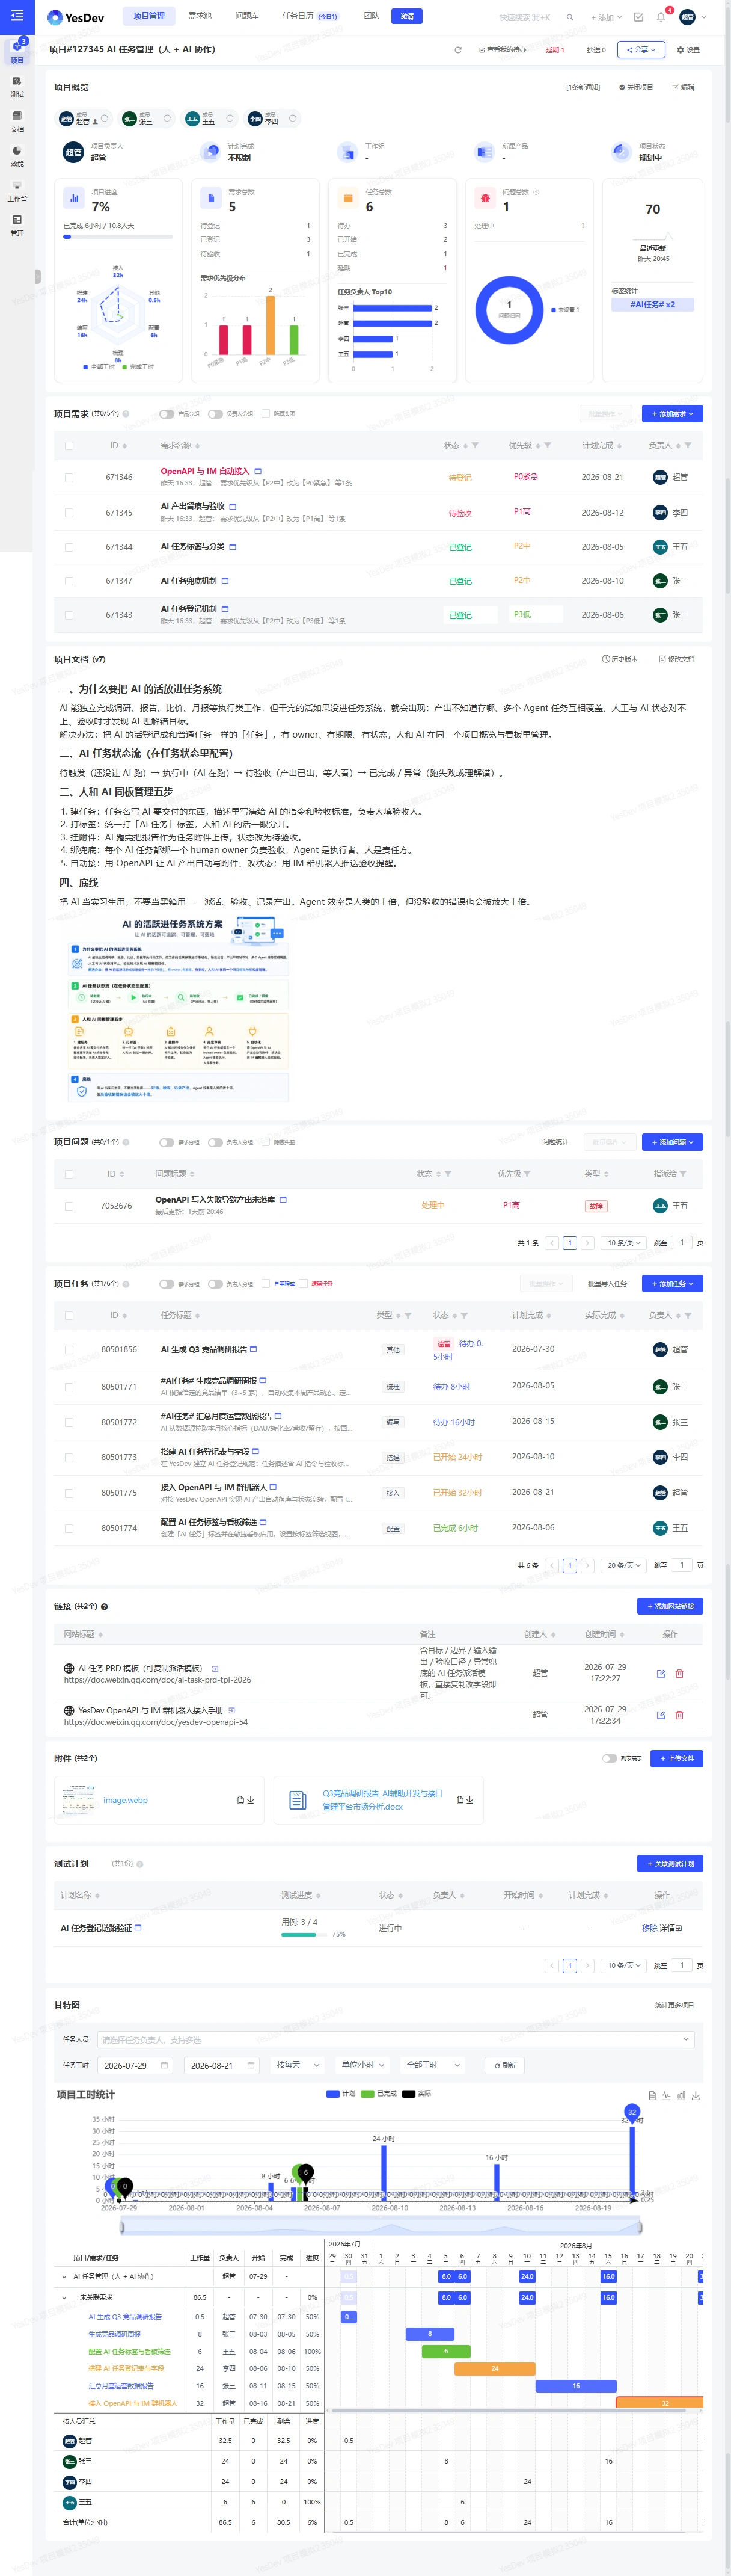Click the 75% test progress bar
The width and height of the screenshot is (731, 2576).
click(305, 1934)
